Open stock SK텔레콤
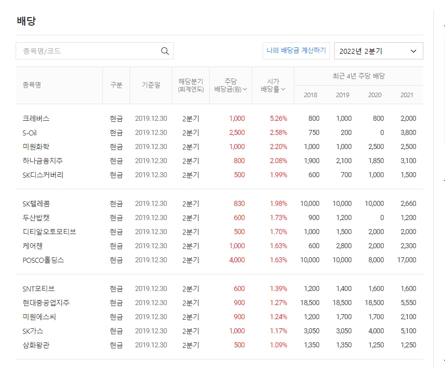Viewport: 445px width, 368px height. click(36, 203)
